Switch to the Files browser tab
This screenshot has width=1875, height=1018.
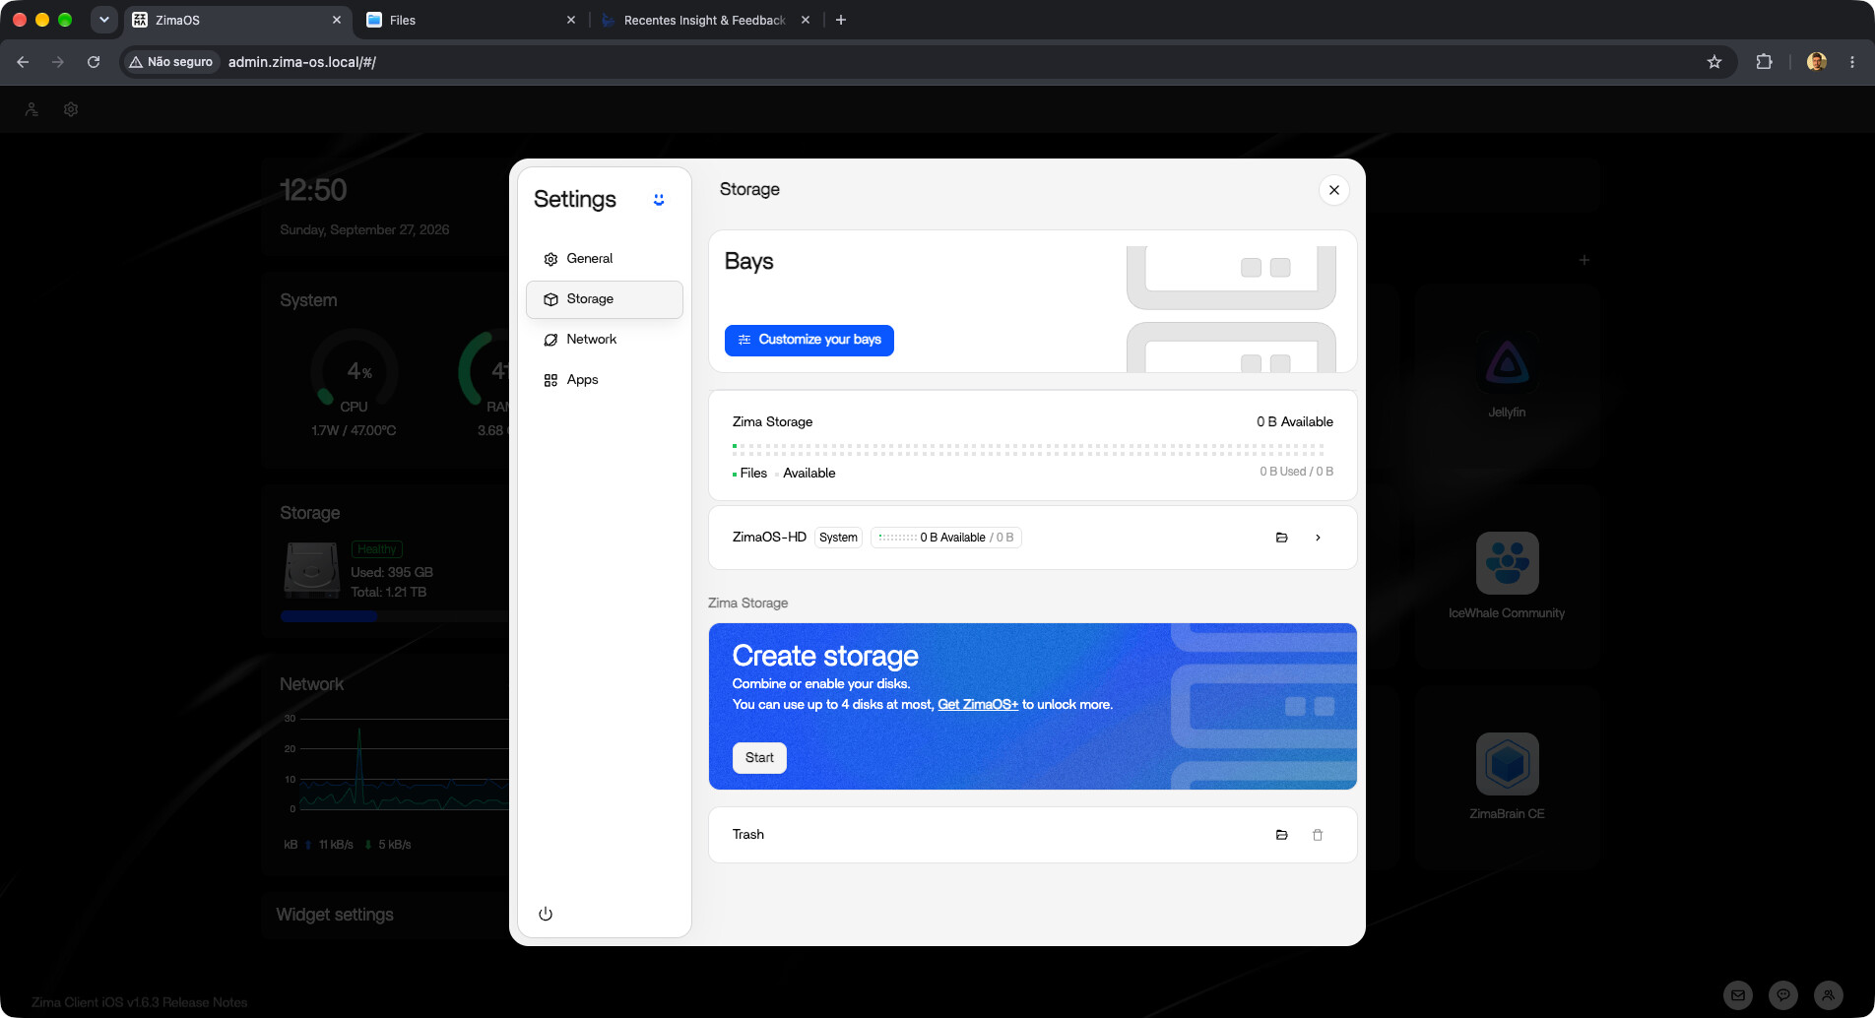(471, 20)
